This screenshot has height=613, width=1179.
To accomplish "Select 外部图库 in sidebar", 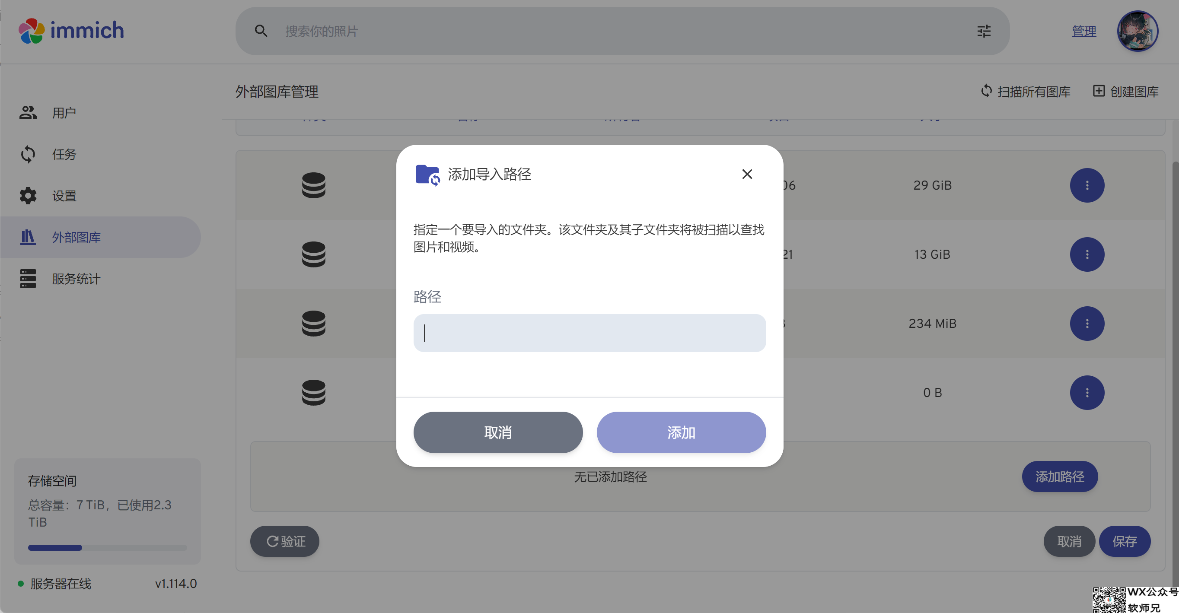I will click(x=101, y=237).
